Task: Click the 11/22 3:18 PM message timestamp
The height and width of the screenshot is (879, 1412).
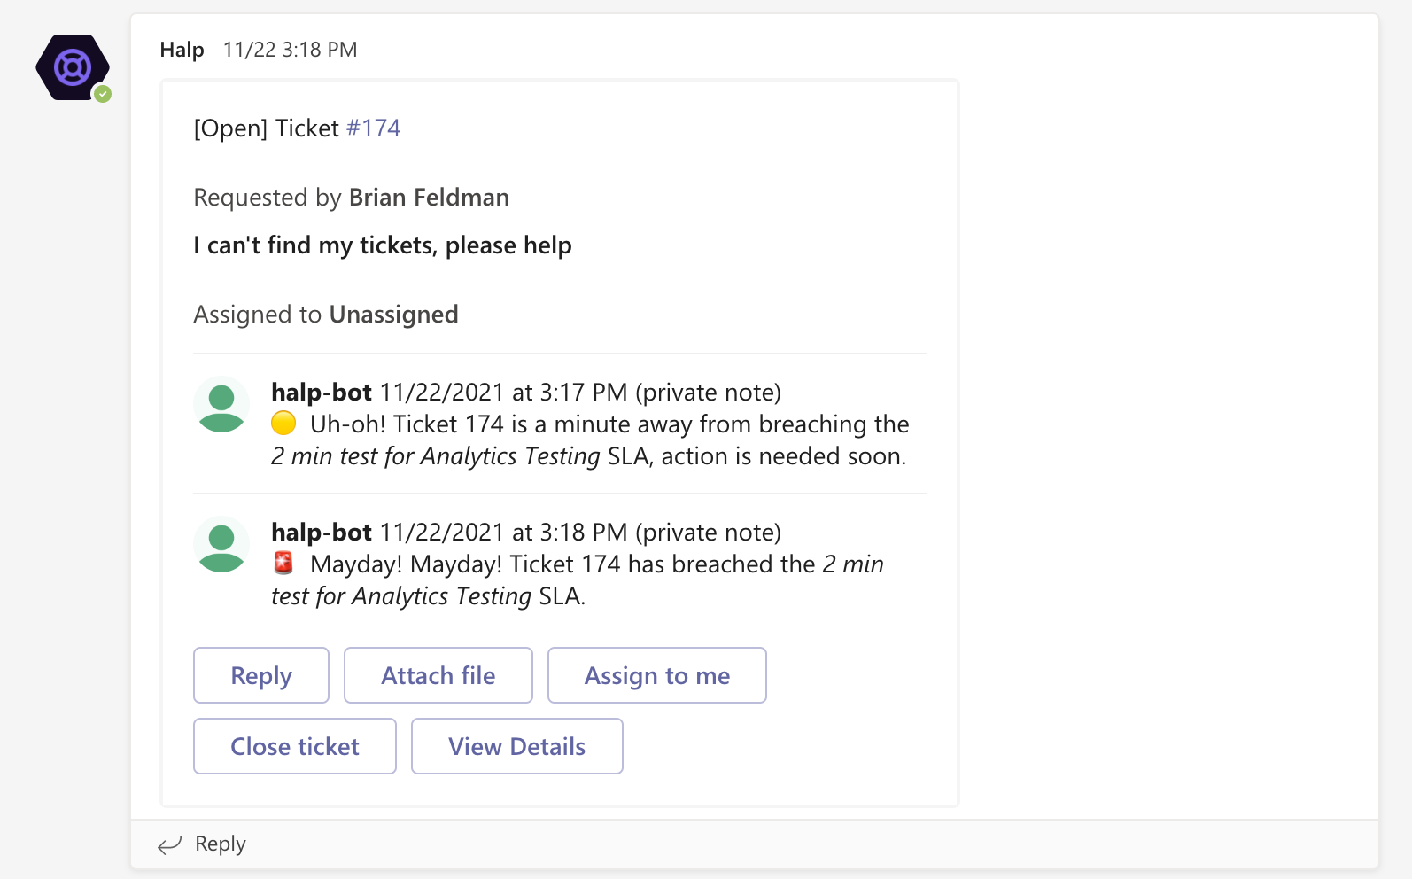Action: (291, 50)
